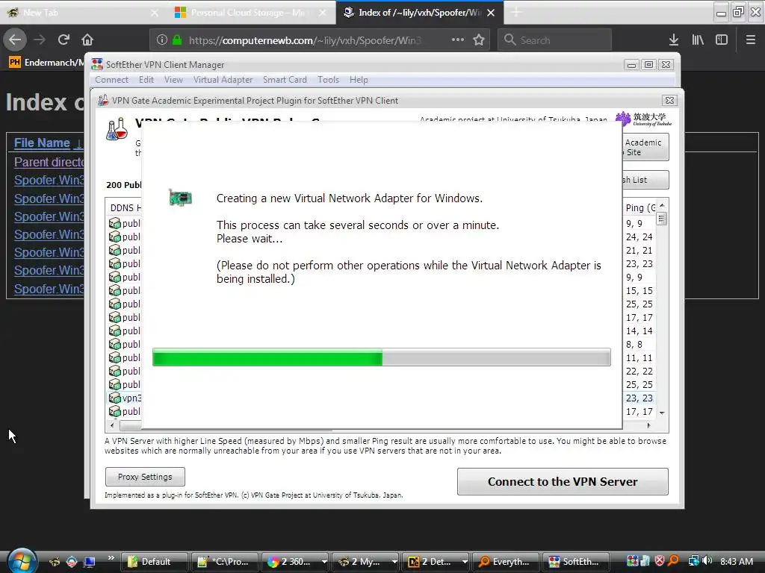This screenshot has width=765, height=573.
Task: Click the Refresh List button
Action: pos(645,180)
